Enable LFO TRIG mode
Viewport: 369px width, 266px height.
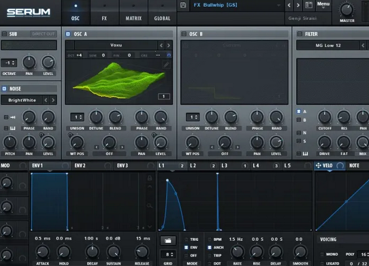(186, 239)
